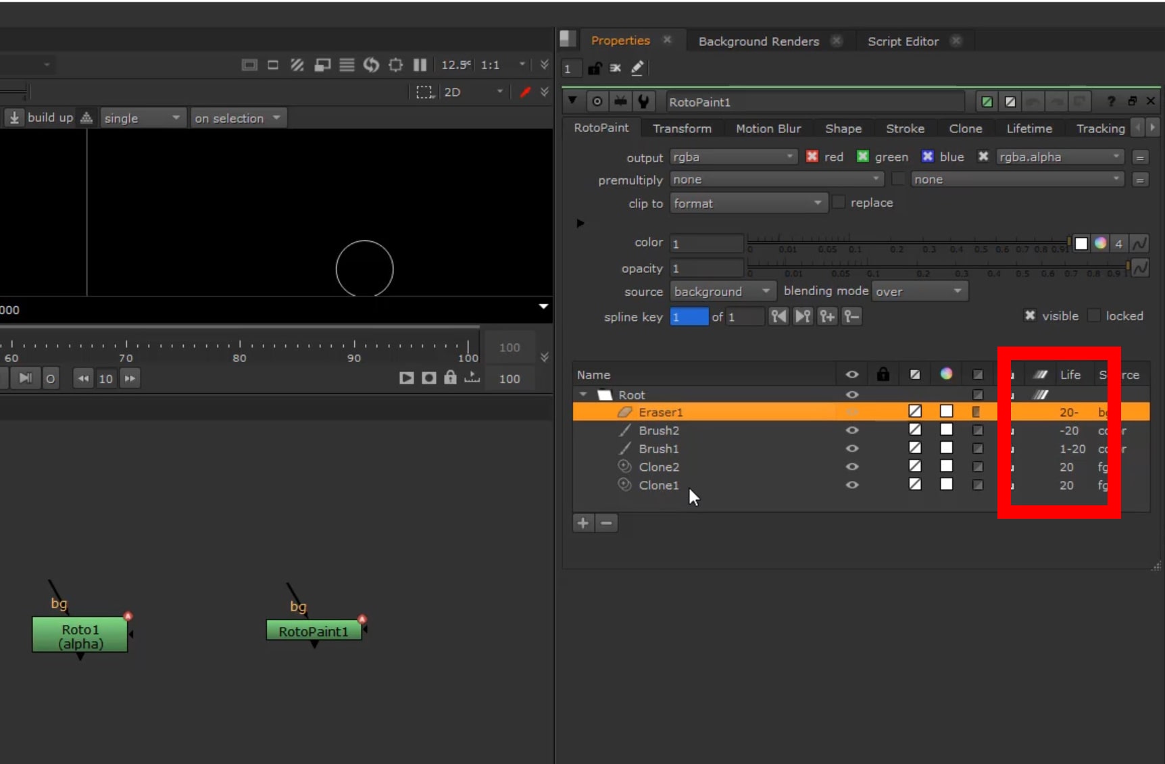This screenshot has width=1165, height=764.
Task: Open the source background dropdown
Action: click(722, 292)
